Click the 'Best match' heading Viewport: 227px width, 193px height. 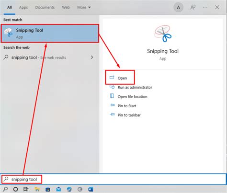[13, 20]
